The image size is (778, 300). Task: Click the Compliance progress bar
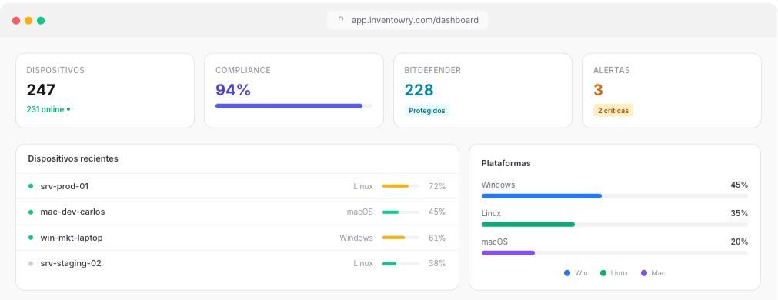coord(294,105)
